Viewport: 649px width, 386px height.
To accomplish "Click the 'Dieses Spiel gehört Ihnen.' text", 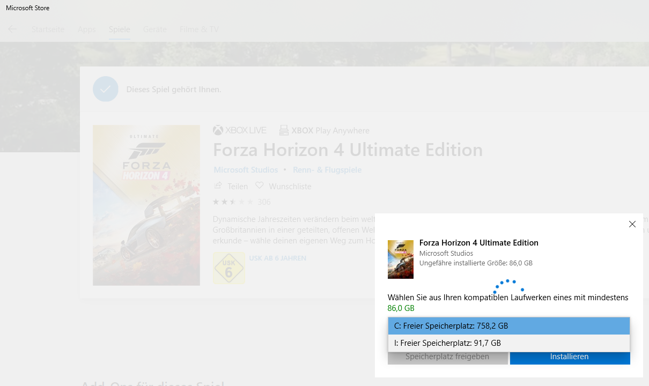I will (174, 90).
